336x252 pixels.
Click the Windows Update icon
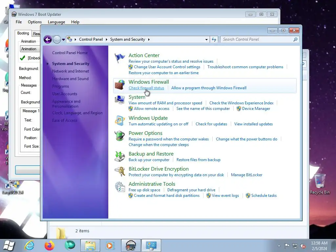pyautogui.click(x=119, y=120)
